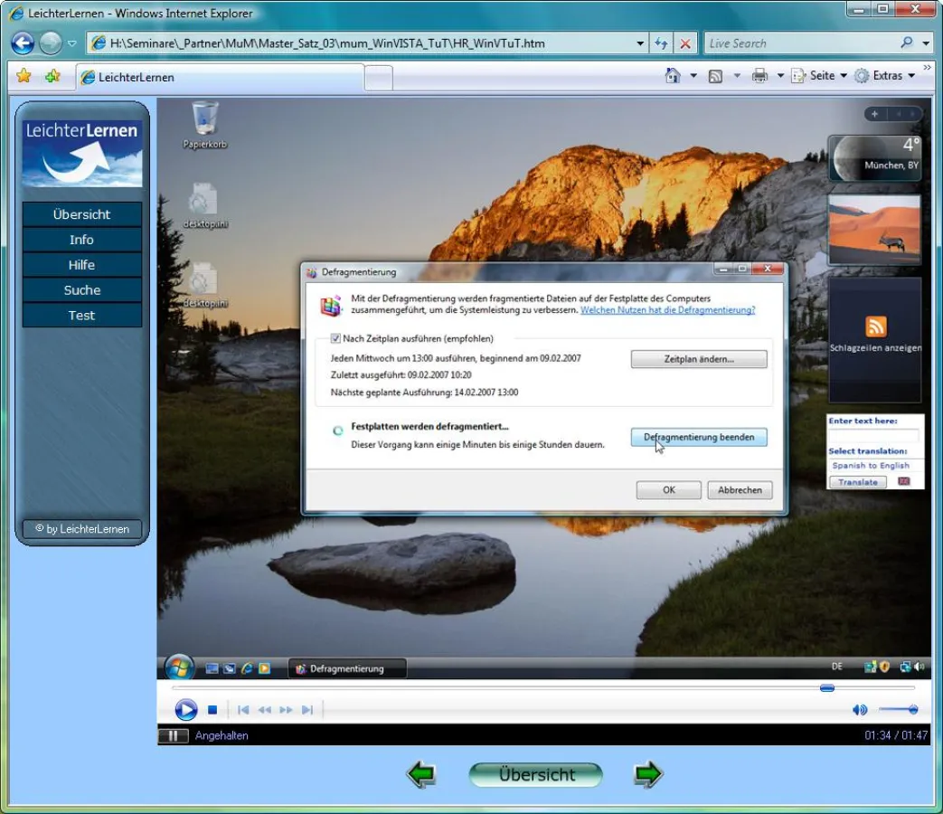
Task: Click the green right arrow navigation icon
Action: pos(648,774)
